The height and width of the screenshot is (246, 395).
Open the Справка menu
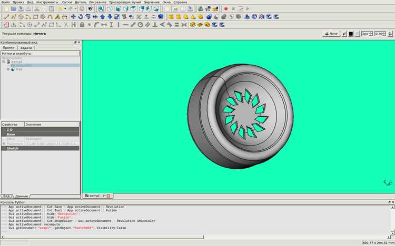pyautogui.click(x=180, y=2)
